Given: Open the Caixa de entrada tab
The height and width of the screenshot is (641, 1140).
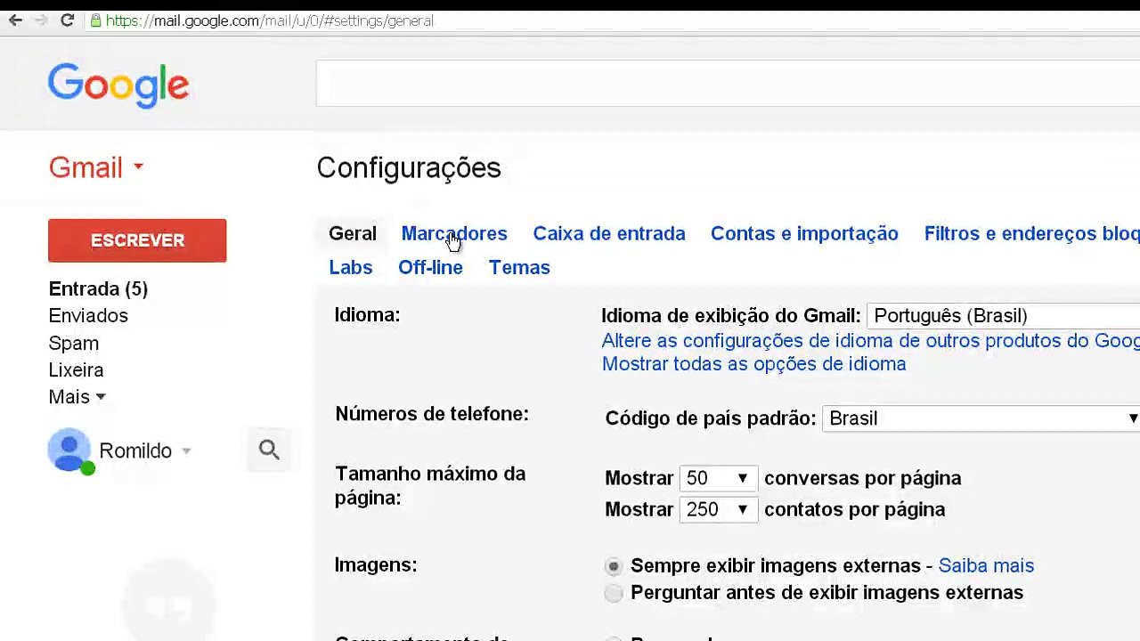Looking at the screenshot, I should (609, 233).
